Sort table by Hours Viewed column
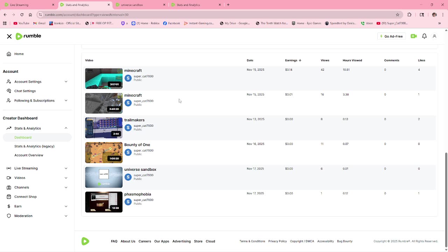 point(352,60)
